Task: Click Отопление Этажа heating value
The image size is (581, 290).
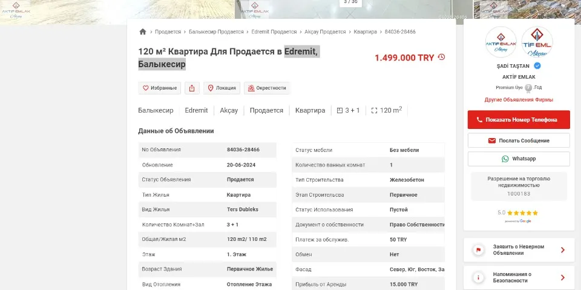Action: (249, 285)
